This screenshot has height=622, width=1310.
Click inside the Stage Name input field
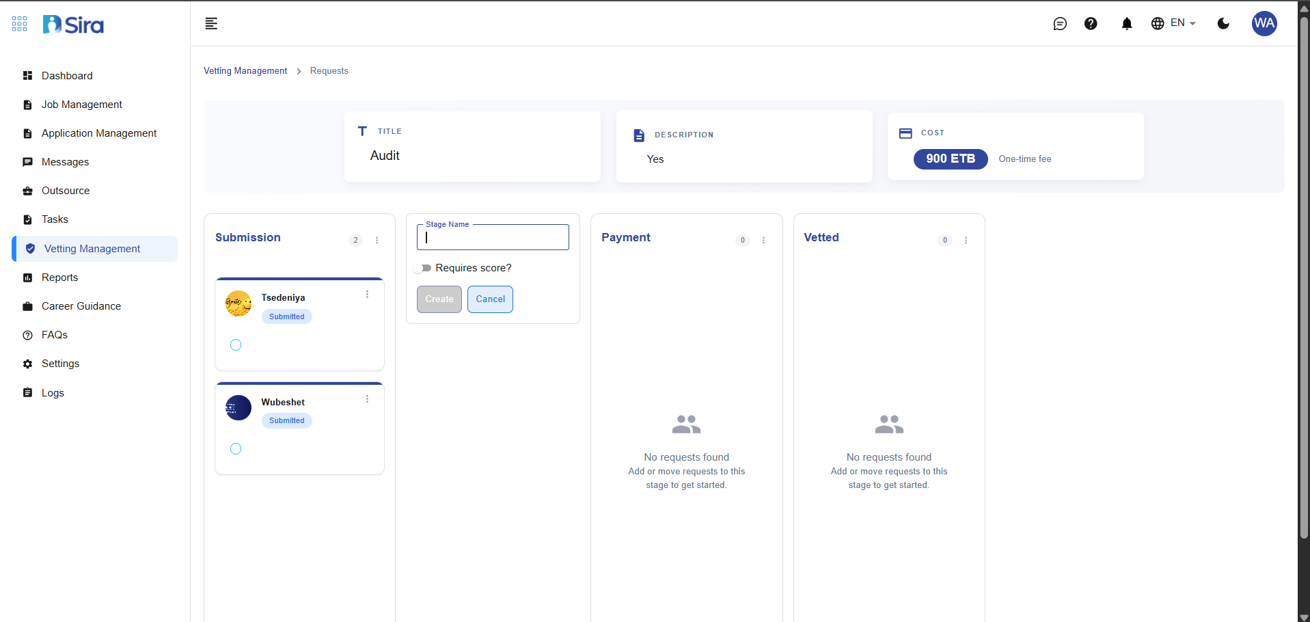click(x=492, y=237)
